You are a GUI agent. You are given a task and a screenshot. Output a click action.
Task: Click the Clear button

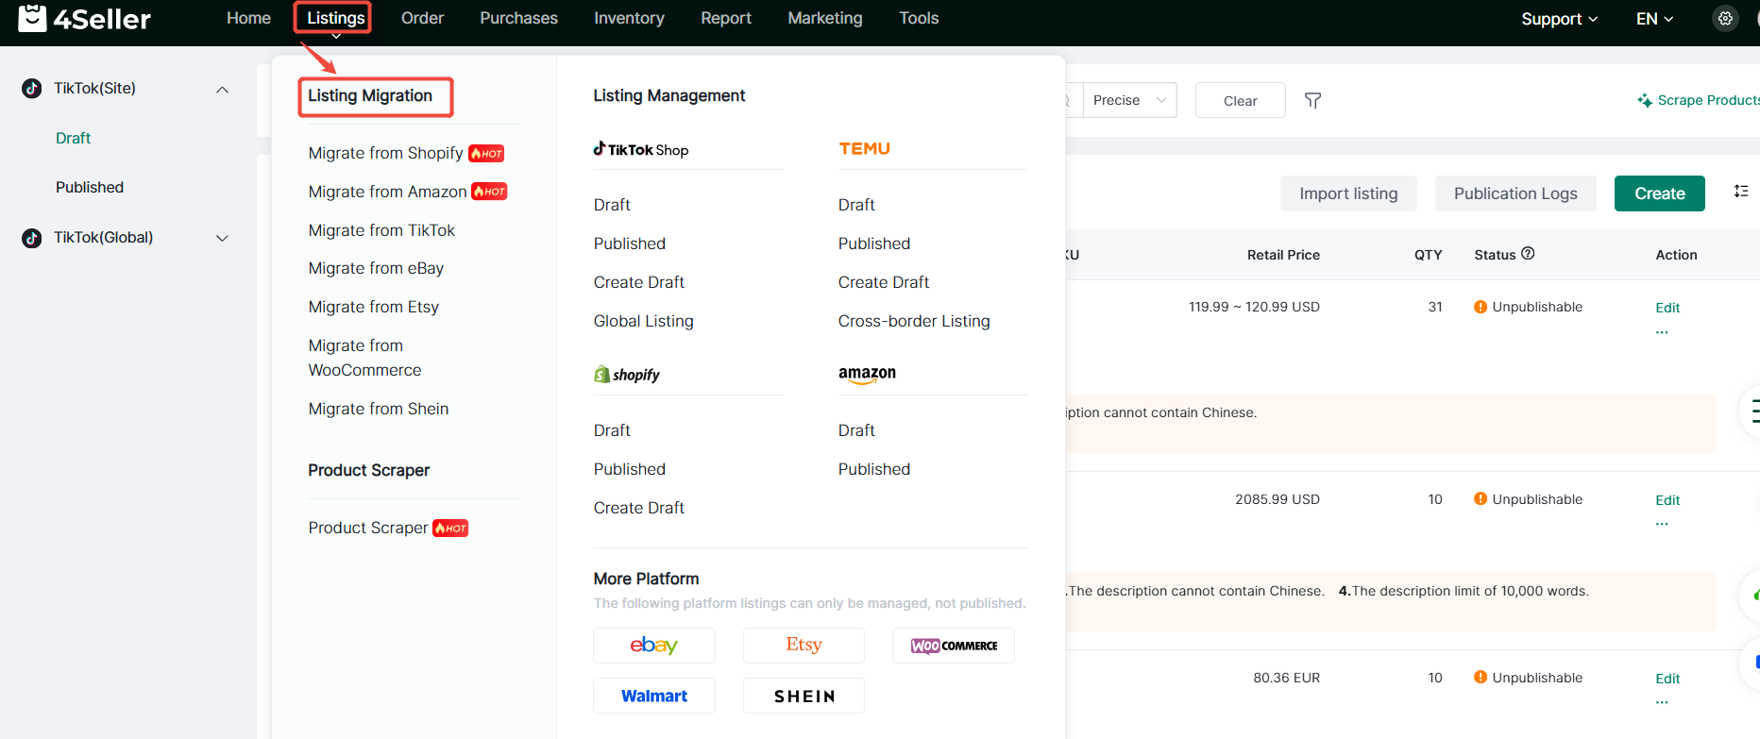pos(1240,100)
